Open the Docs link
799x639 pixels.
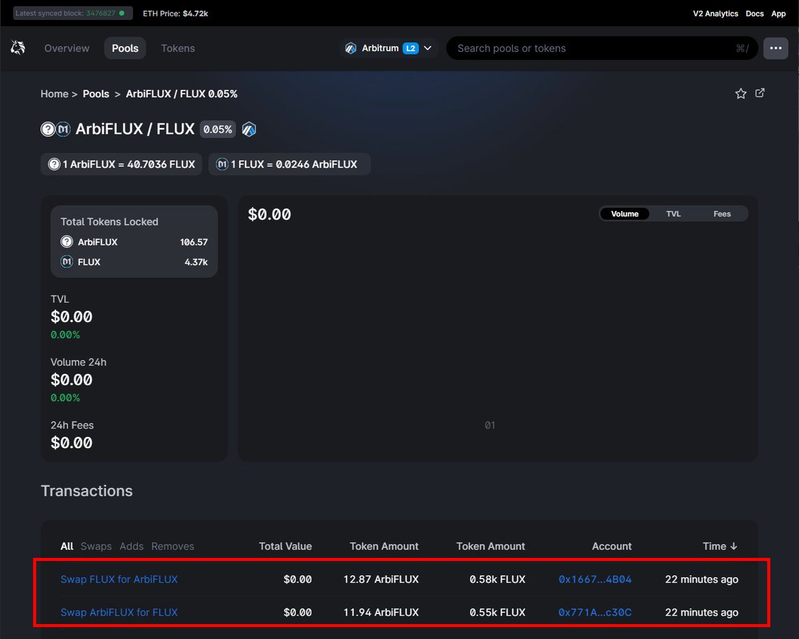coord(754,13)
